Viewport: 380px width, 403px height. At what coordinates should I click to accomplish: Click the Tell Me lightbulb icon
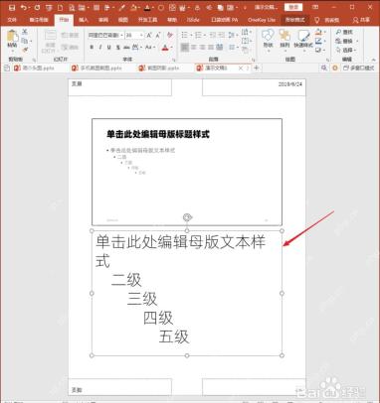coord(317,20)
